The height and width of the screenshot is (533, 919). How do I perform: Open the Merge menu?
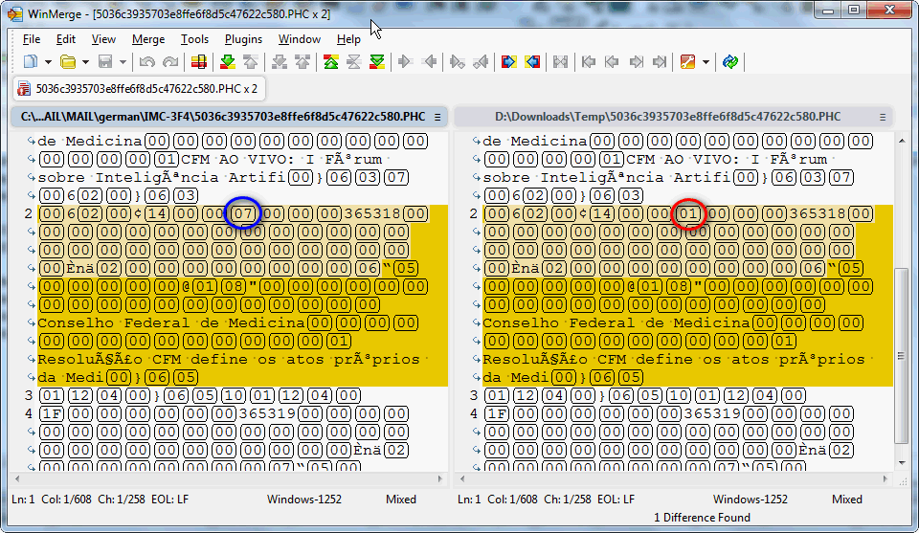[148, 39]
